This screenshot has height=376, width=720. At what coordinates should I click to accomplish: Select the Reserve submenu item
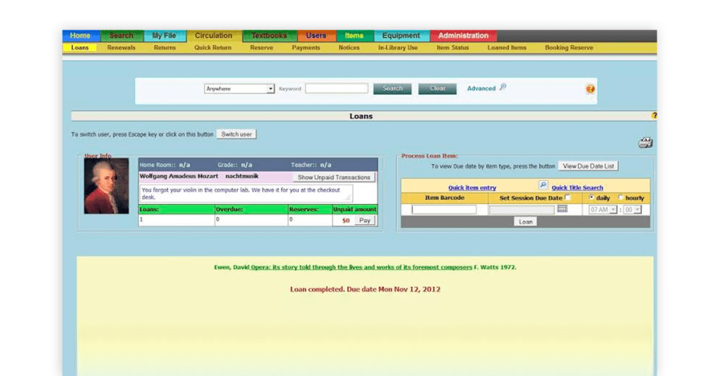[262, 48]
